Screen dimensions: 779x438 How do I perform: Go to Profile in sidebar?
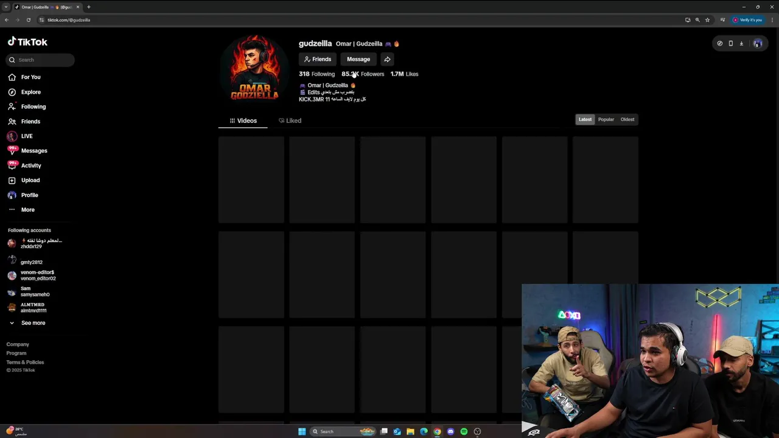(24, 195)
